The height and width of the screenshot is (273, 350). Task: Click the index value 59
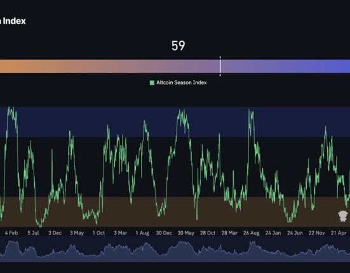(178, 46)
